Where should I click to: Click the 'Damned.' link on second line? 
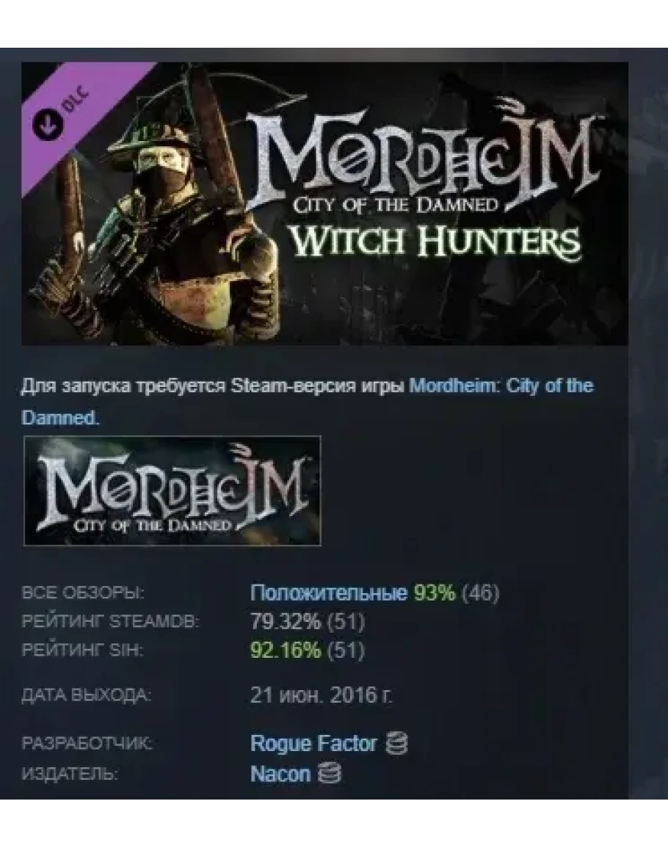(61, 418)
